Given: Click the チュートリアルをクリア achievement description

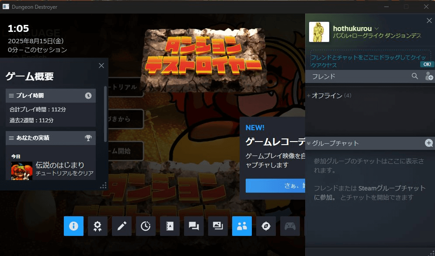Looking at the screenshot, I should pyautogui.click(x=65, y=173).
